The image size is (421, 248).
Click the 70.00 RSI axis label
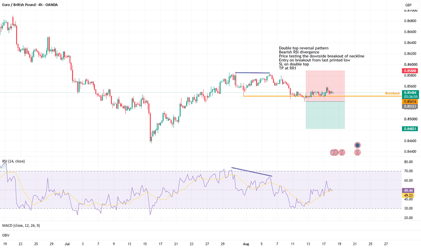[x=408, y=171]
